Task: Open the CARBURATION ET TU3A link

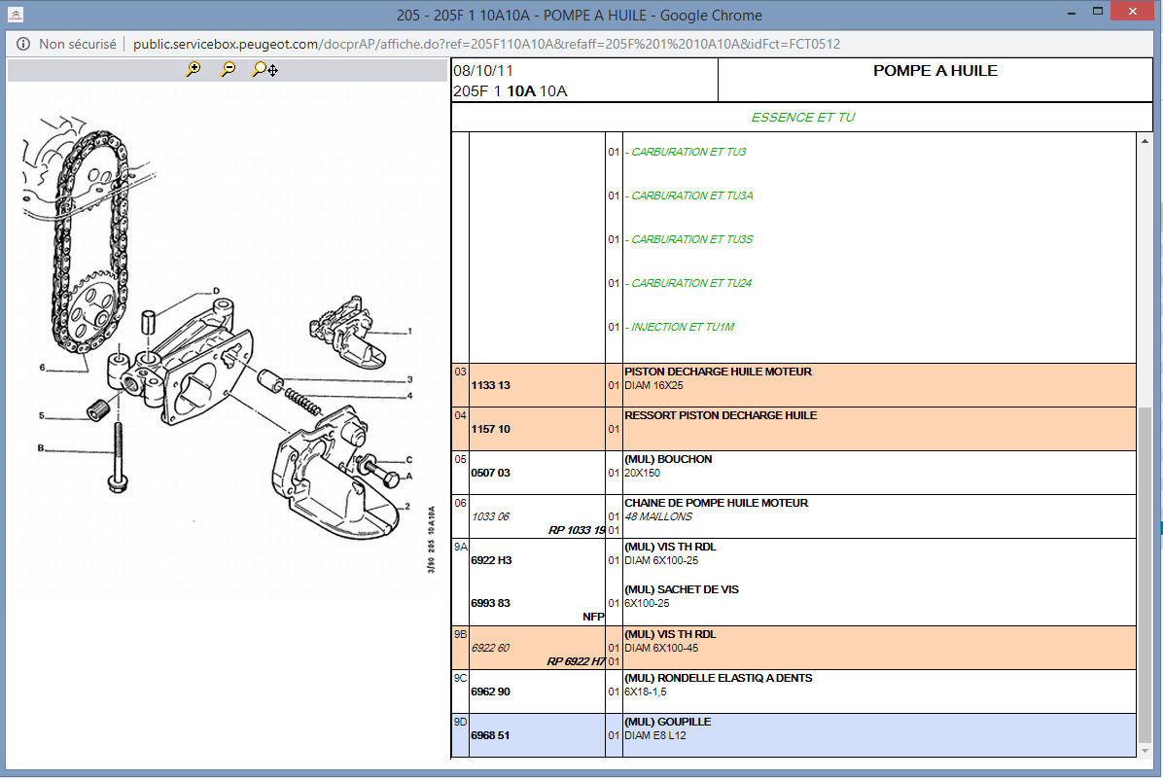Action: [691, 195]
